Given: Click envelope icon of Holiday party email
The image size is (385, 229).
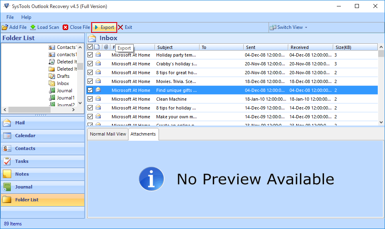Looking at the screenshot, I should point(98,55).
